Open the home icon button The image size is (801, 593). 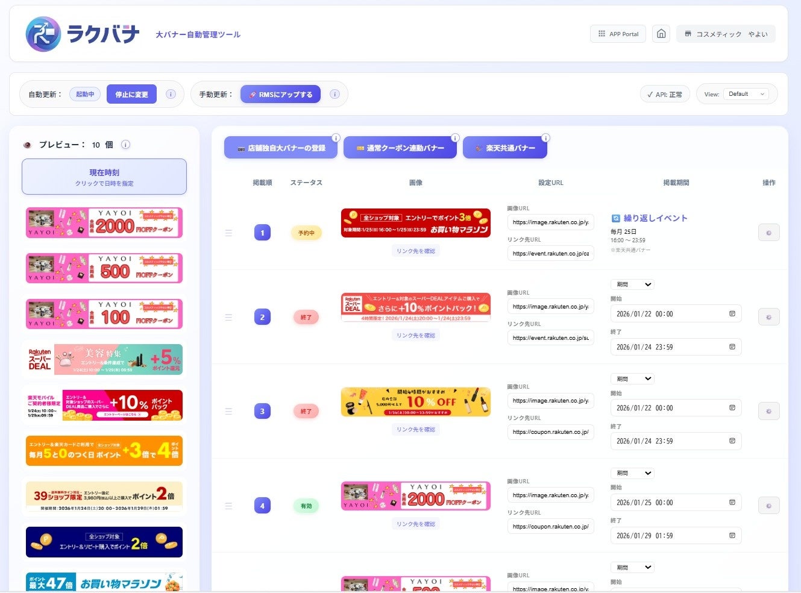[x=661, y=34]
